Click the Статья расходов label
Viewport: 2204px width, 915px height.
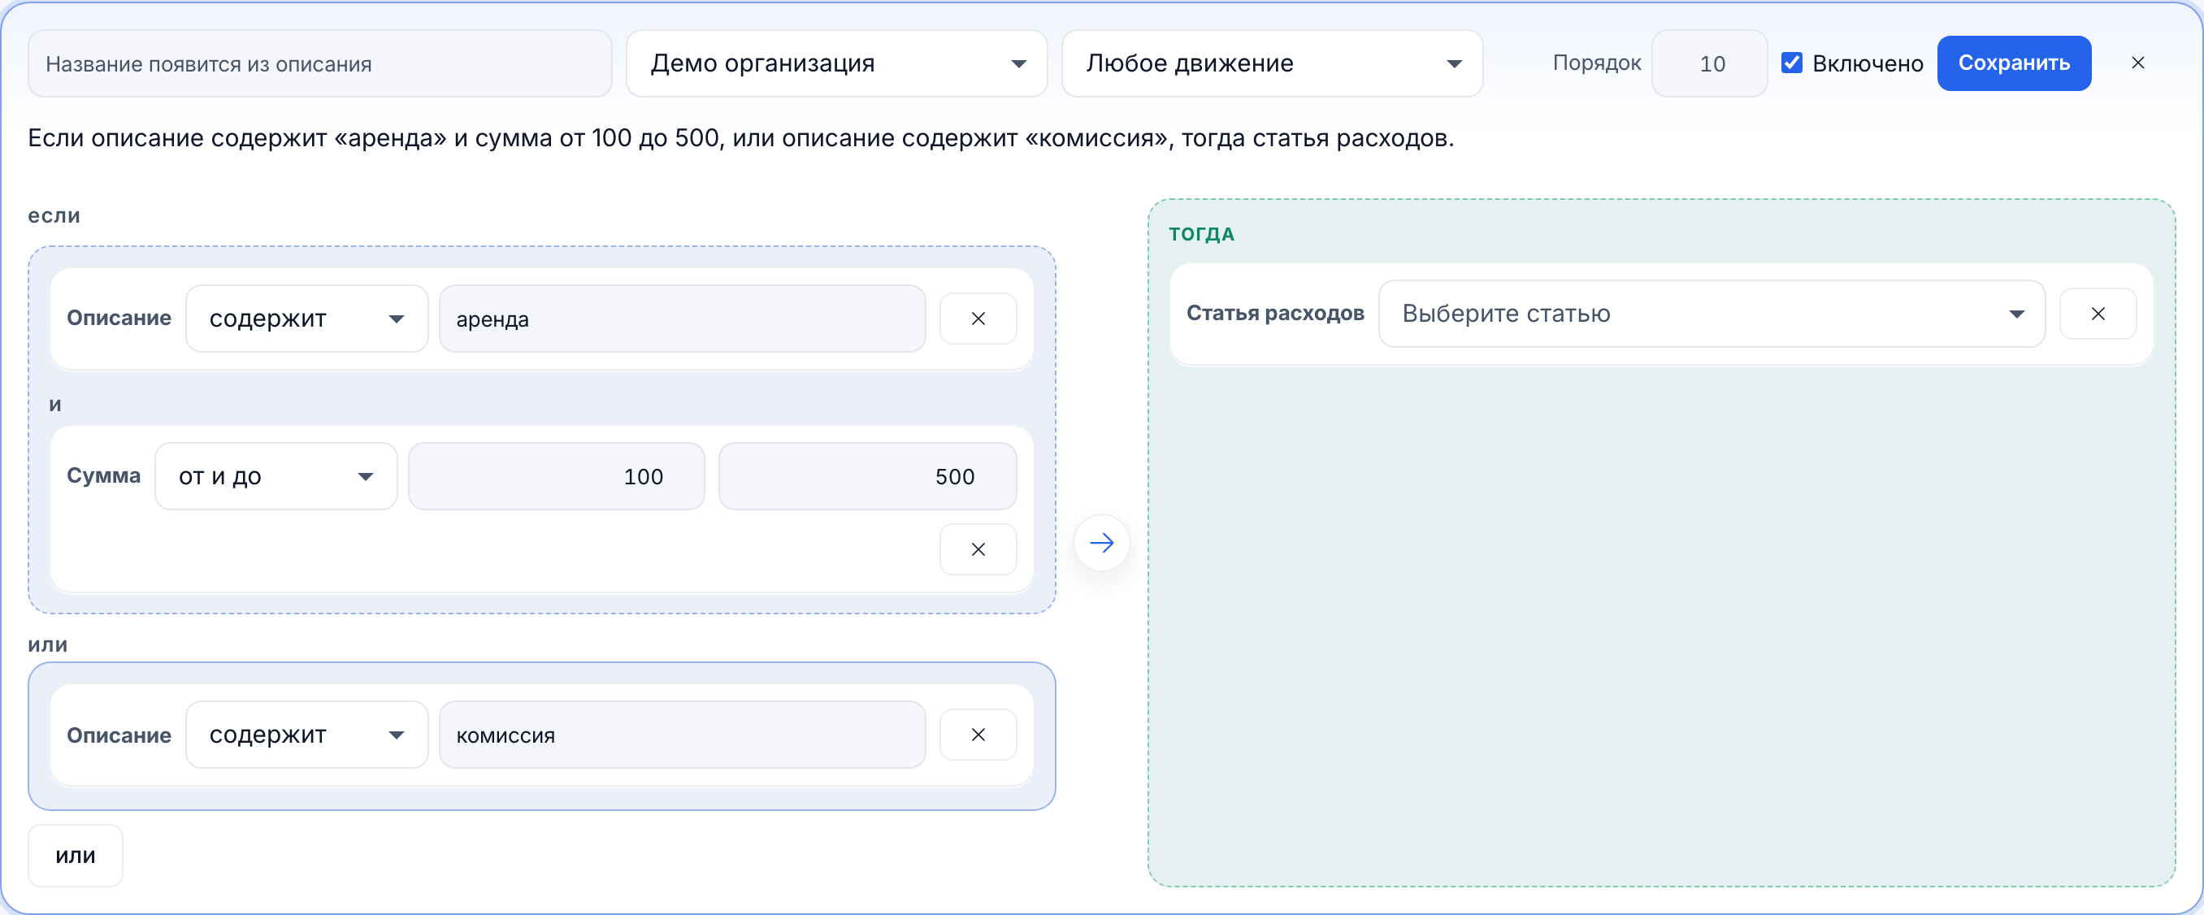[x=1275, y=314]
